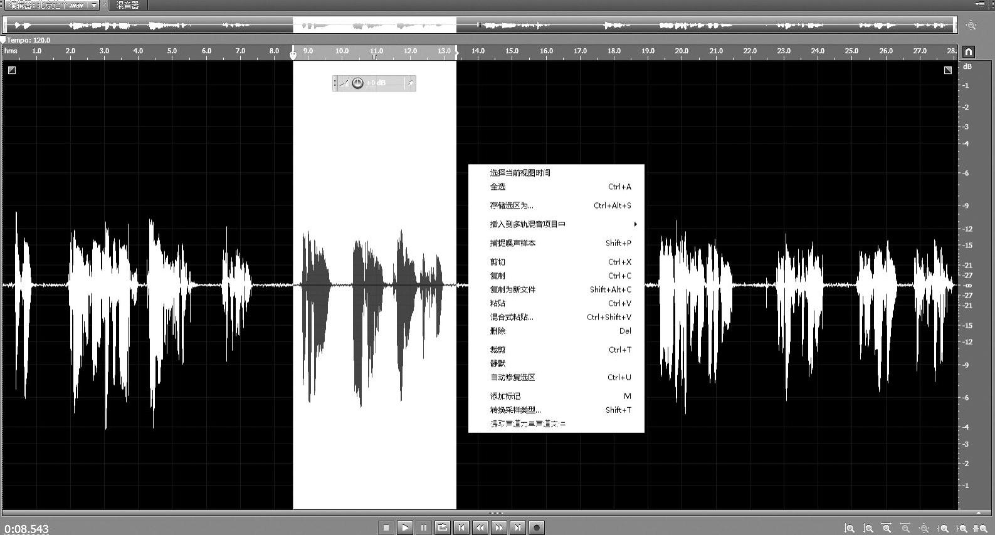Choose 静默 from context menu
This screenshot has width=995, height=535.
point(556,363)
